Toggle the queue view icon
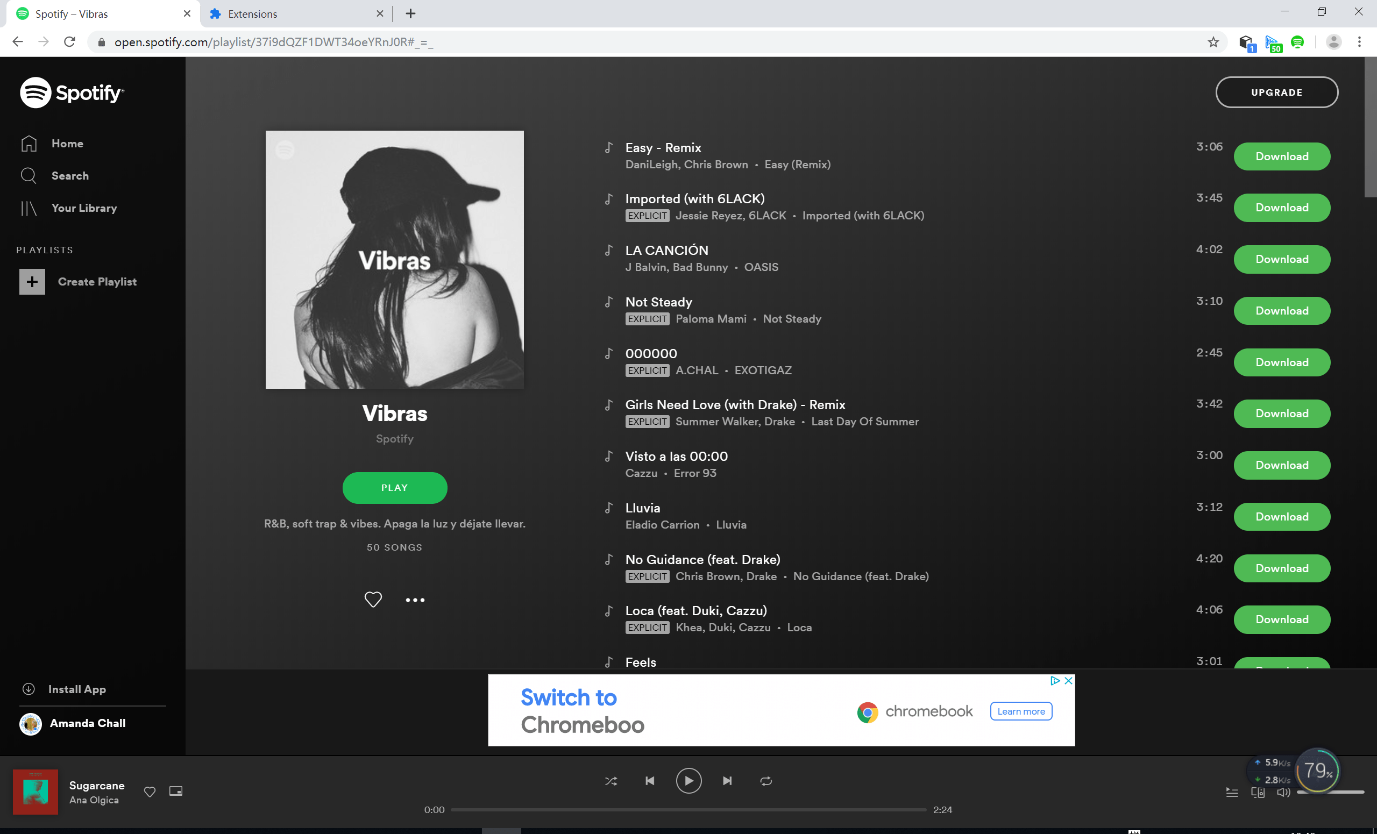Image resolution: width=1377 pixels, height=834 pixels. pyautogui.click(x=1231, y=793)
